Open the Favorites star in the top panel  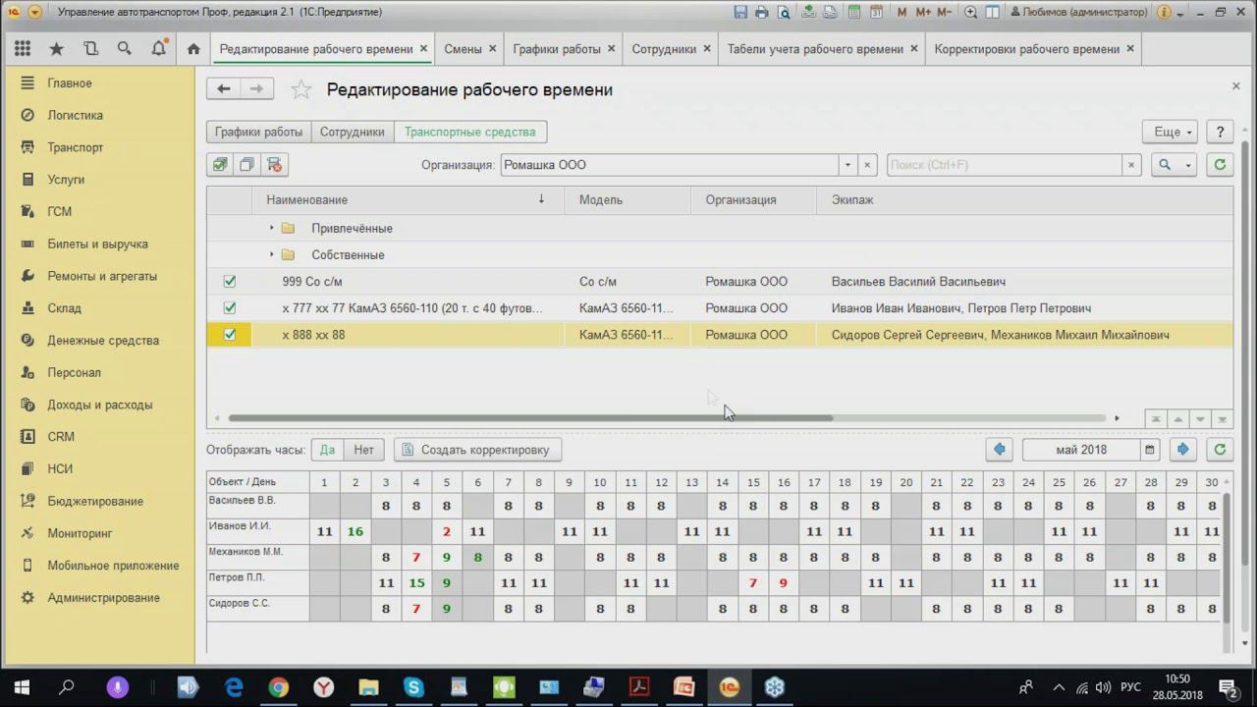(57, 49)
